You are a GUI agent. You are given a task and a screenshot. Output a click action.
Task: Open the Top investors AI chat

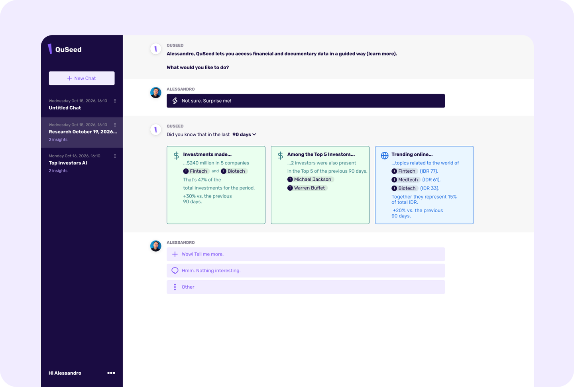coord(82,163)
